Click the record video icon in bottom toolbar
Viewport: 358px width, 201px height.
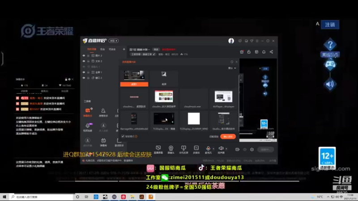[x=238, y=150]
